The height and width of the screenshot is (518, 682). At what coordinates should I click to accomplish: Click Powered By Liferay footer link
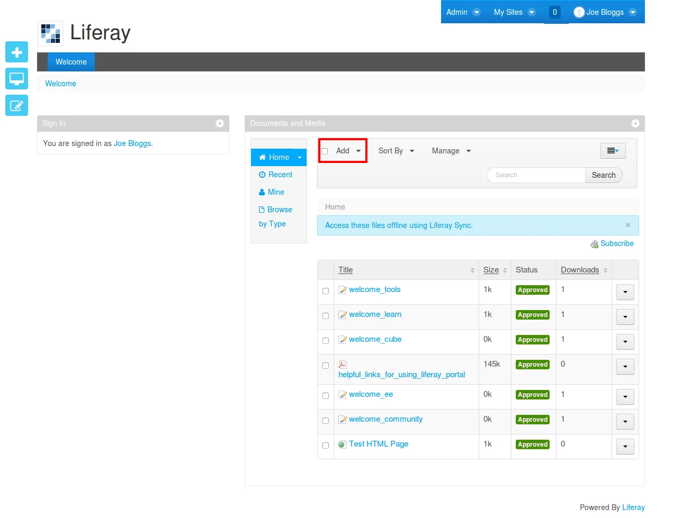[x=633, y=507]
